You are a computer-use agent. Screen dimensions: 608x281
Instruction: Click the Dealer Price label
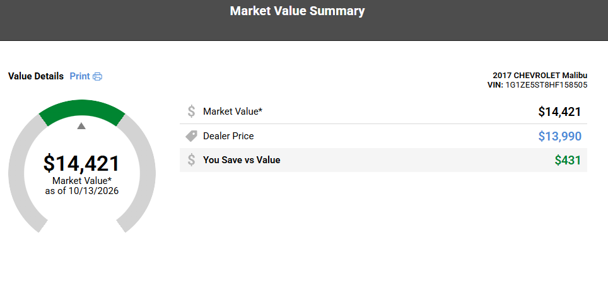coord(228,136)
